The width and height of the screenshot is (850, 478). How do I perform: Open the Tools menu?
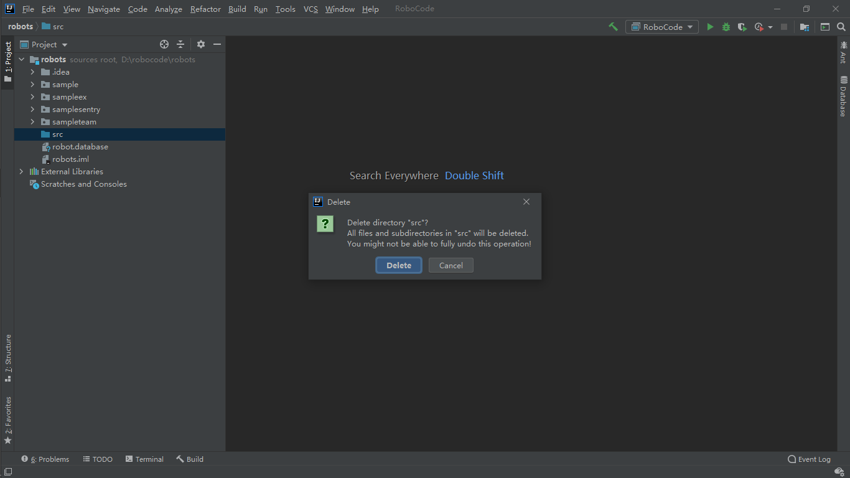[286, 9]
